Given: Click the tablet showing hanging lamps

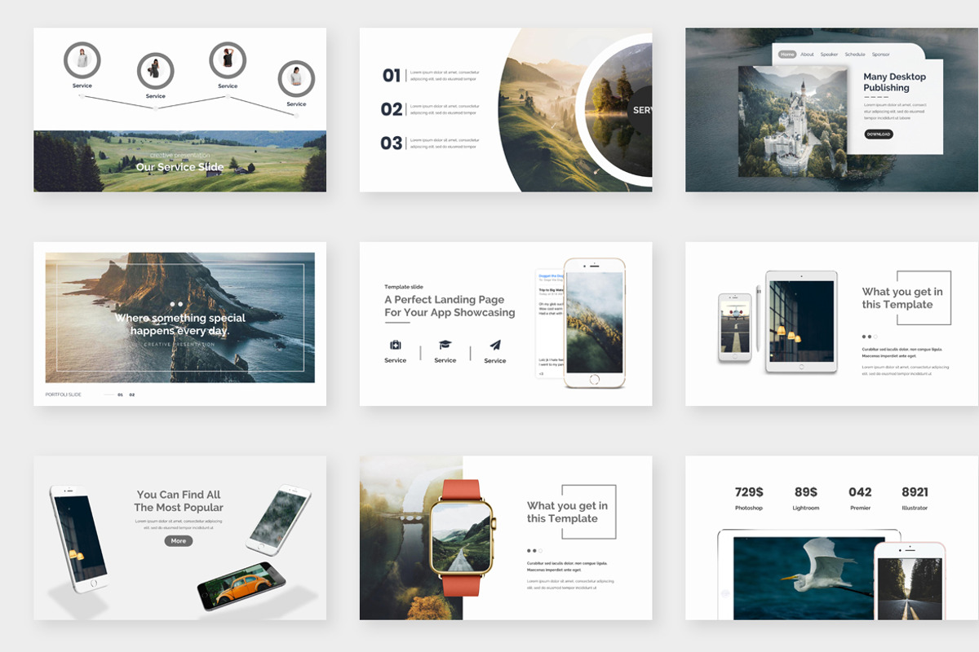Looking at the screenshot, I should click(802, 322).
